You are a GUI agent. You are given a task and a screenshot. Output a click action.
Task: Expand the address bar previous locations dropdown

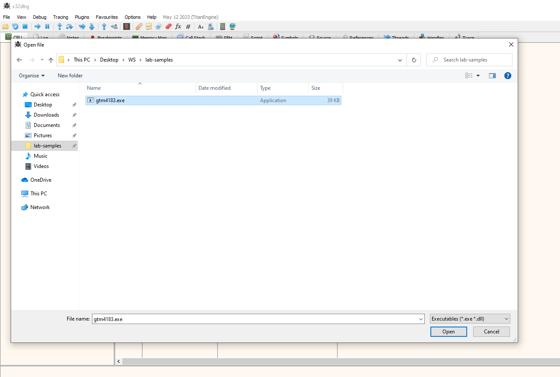pyautogui.click(x=400, y=60)
